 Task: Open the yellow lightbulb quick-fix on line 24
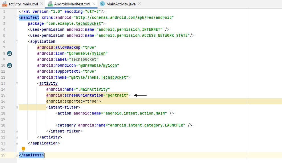click(x=23, y=149)
